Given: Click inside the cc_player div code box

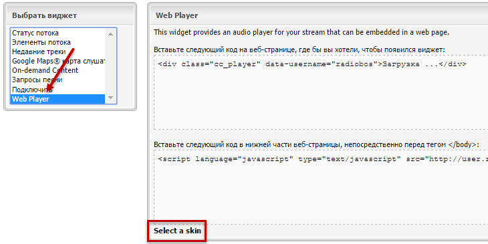Looking at the screenshot, I should click(321, 92).
